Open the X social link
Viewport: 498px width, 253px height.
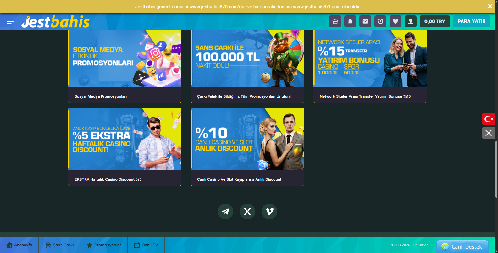pyautogui.click(x=247, y=212)
